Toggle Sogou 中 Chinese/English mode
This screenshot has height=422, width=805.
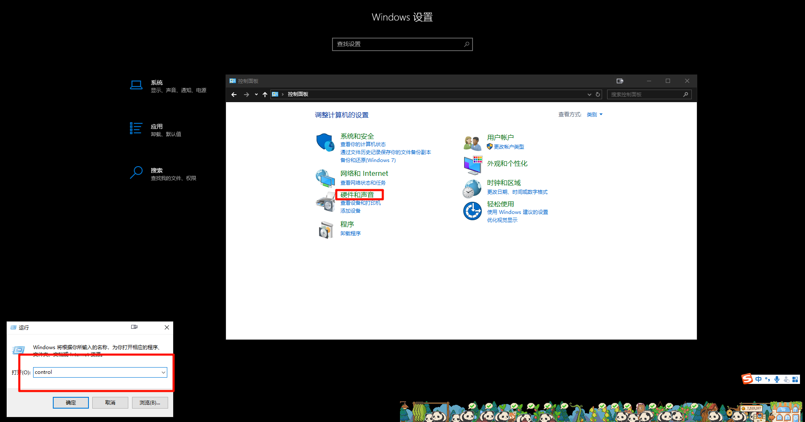pos(758,379)
